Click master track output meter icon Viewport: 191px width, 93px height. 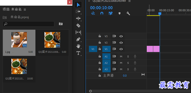(143, 75)
